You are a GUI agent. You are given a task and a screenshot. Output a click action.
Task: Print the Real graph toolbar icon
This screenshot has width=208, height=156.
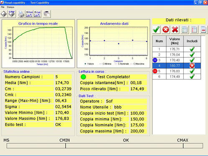29,14
